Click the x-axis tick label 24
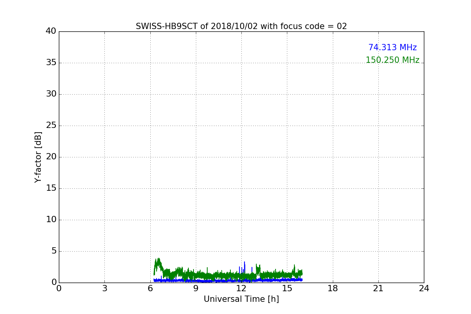The width and height of the screenshot is (471, 314). (x=424, y=288)
